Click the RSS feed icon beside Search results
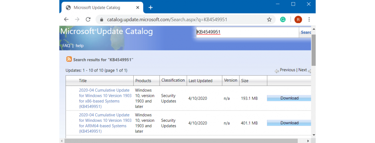The height and width of the screenshot is (143, 375). tap(69, 59)
